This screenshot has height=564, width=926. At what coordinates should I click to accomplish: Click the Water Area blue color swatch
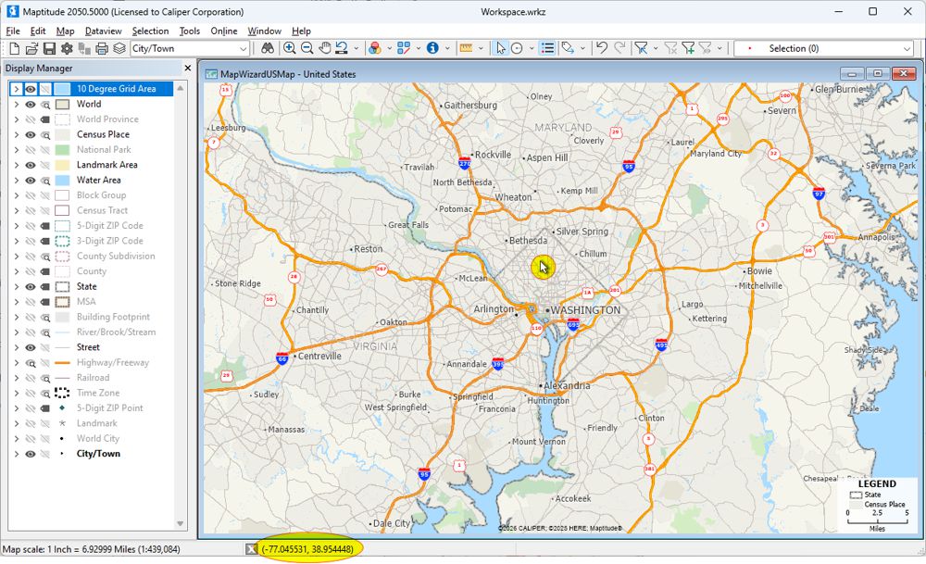62,180
